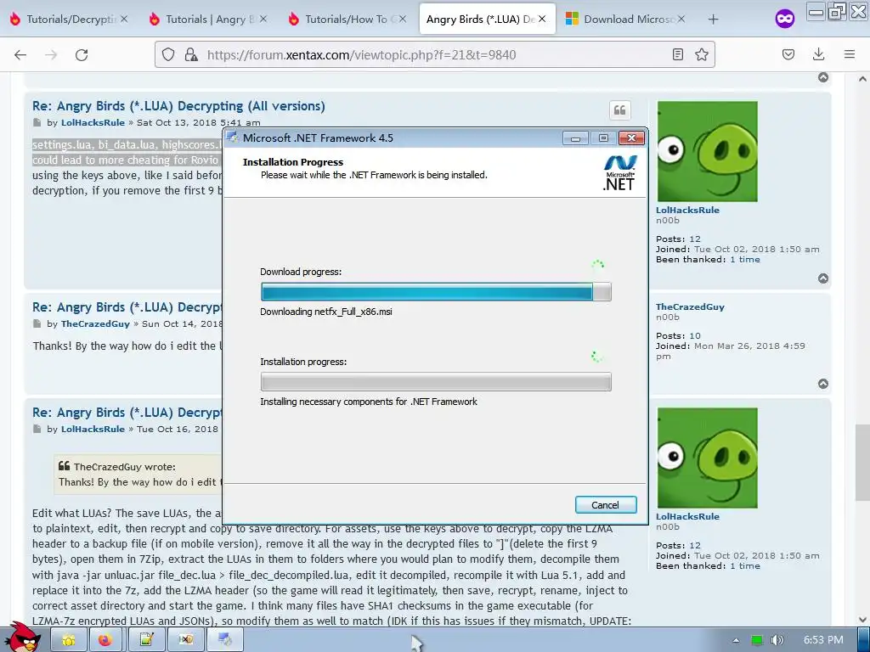Click the Installation progress bar
The width and height of the screenshot is (870, 652).
pyautogui.click(x=436, y=381)
